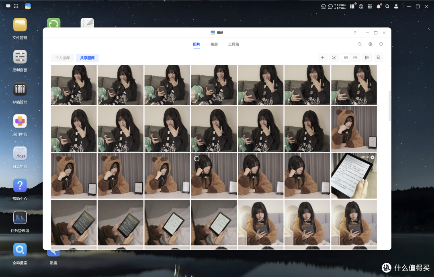Viewport: 434px width, 277px height.
Task: Open the stacked bars task icon in tray
Action: click(x=370, y=6)
